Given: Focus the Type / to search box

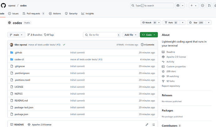Looking at the screenshot, I should pyautogui.click(x=152, y=6).
